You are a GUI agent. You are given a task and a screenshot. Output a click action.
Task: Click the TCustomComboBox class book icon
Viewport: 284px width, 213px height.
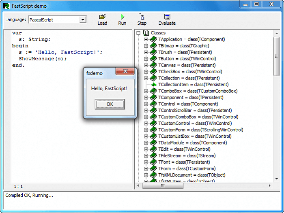[153, 117]
